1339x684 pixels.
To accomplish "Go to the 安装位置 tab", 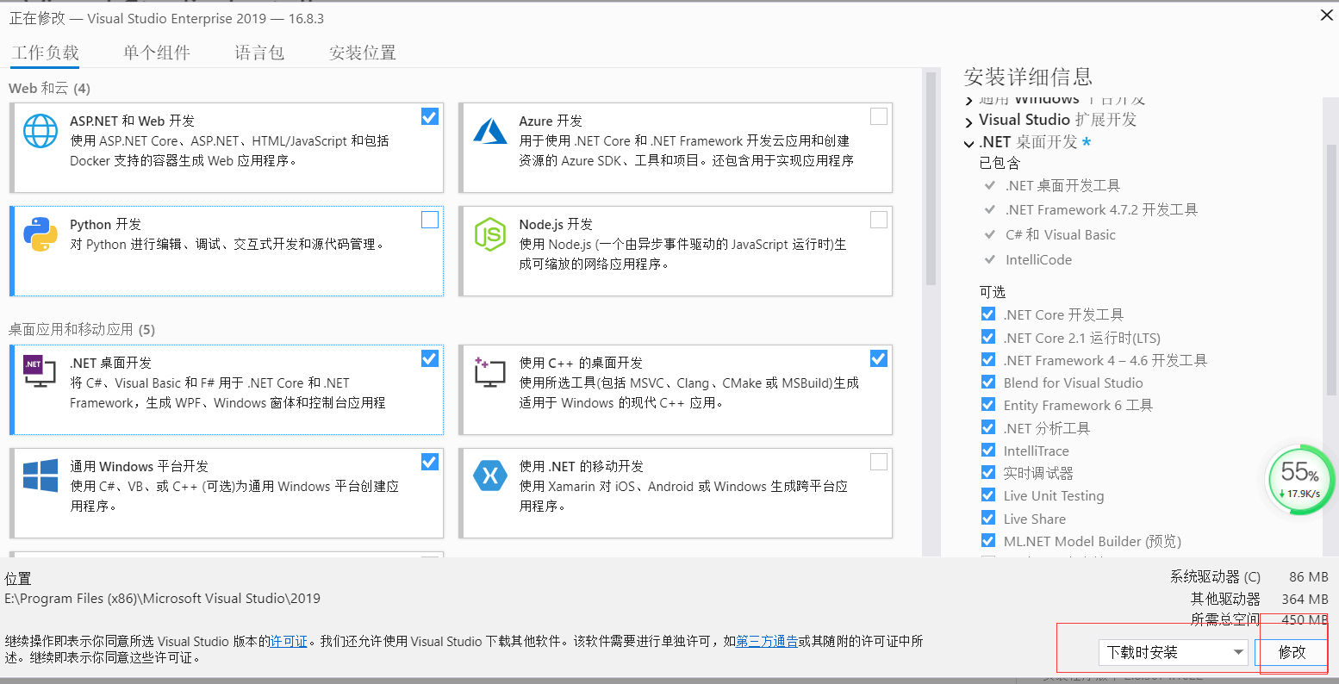I will pos(363,53).
